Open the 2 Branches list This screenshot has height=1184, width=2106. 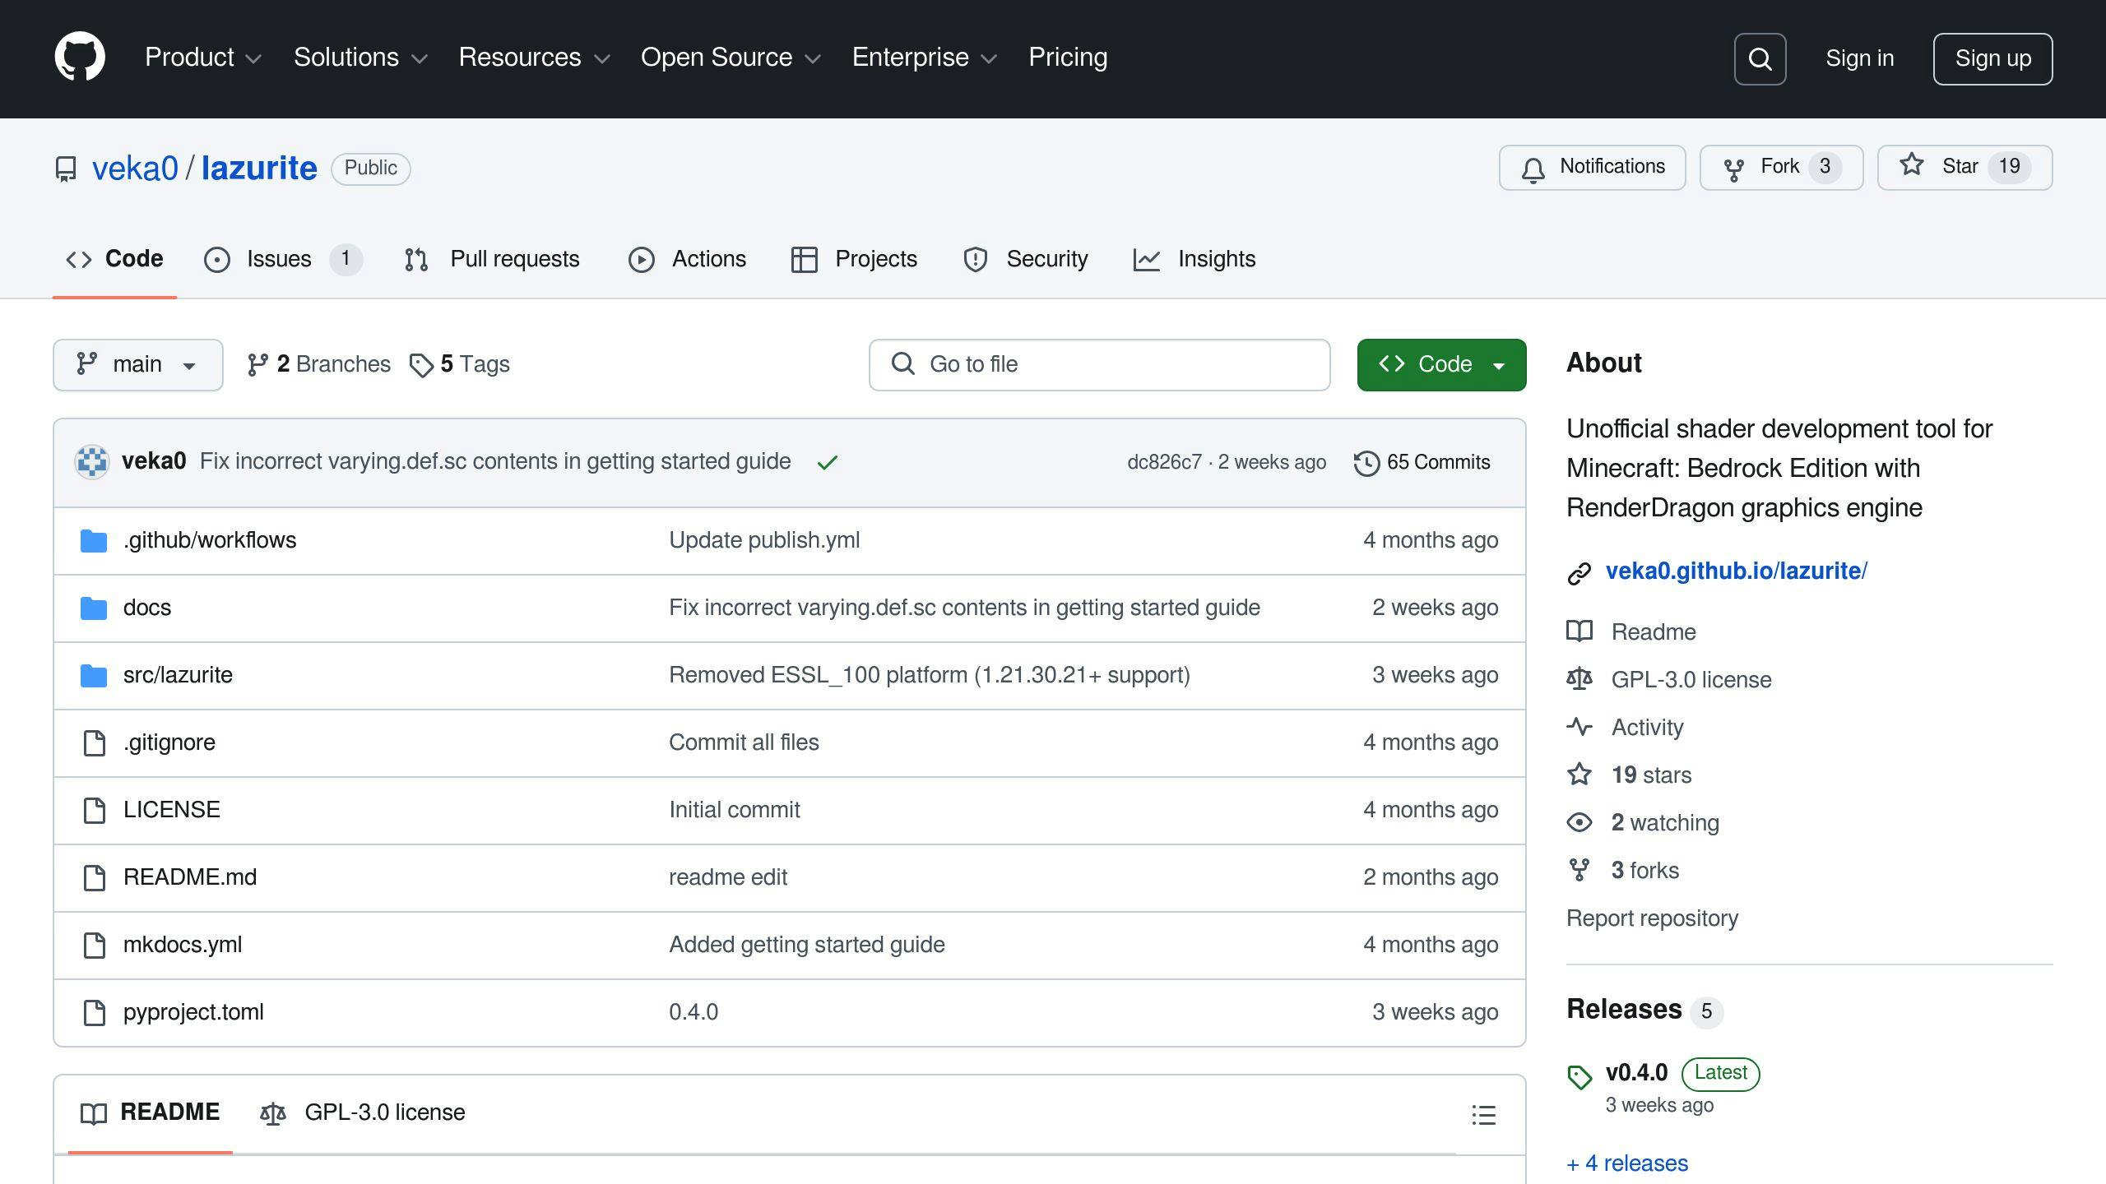pyautogui.click(x=318, y=364)
